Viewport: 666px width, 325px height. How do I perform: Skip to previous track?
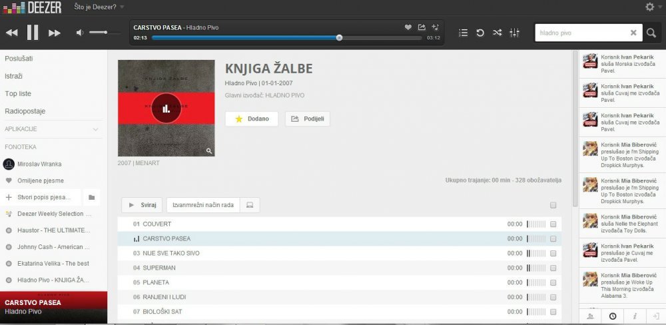point(12,33)
